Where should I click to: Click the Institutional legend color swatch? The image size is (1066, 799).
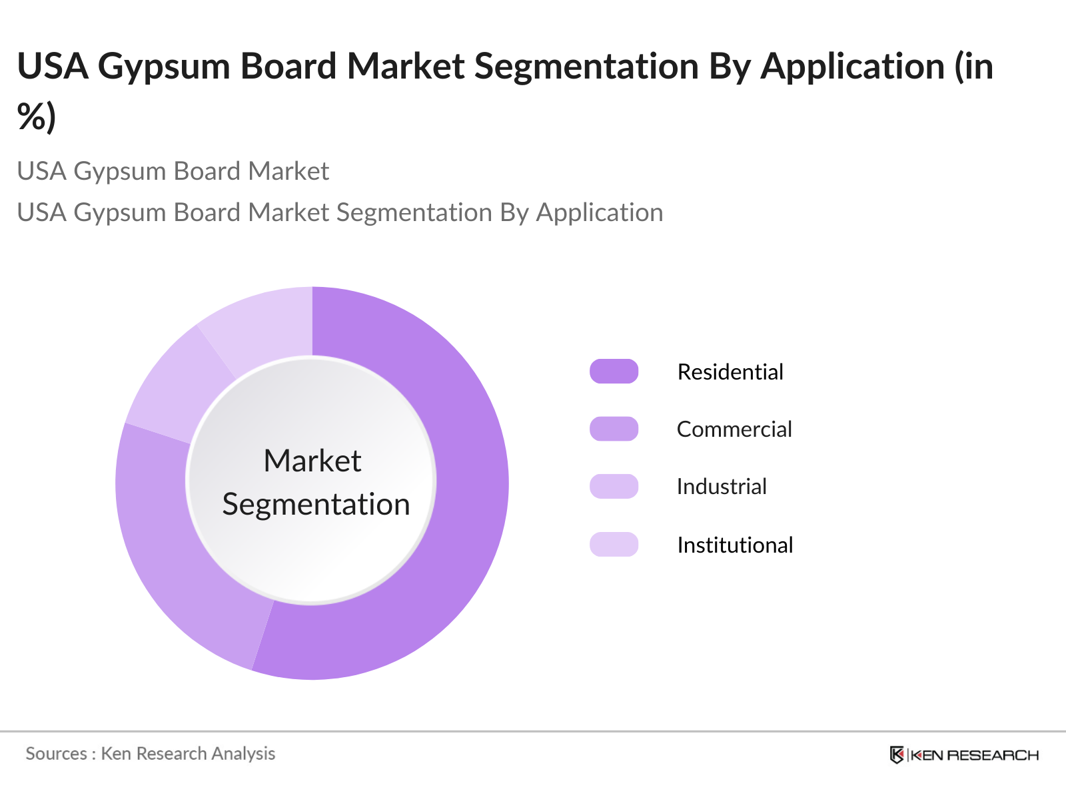click(x=614, y=545)
